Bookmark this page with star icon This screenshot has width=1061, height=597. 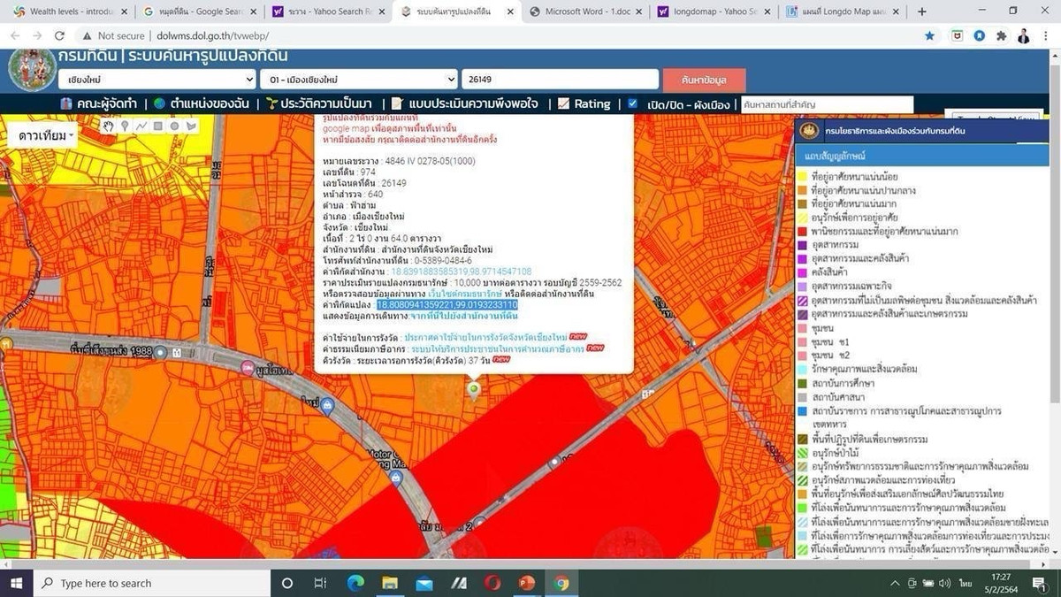click(x=929, y=36)
